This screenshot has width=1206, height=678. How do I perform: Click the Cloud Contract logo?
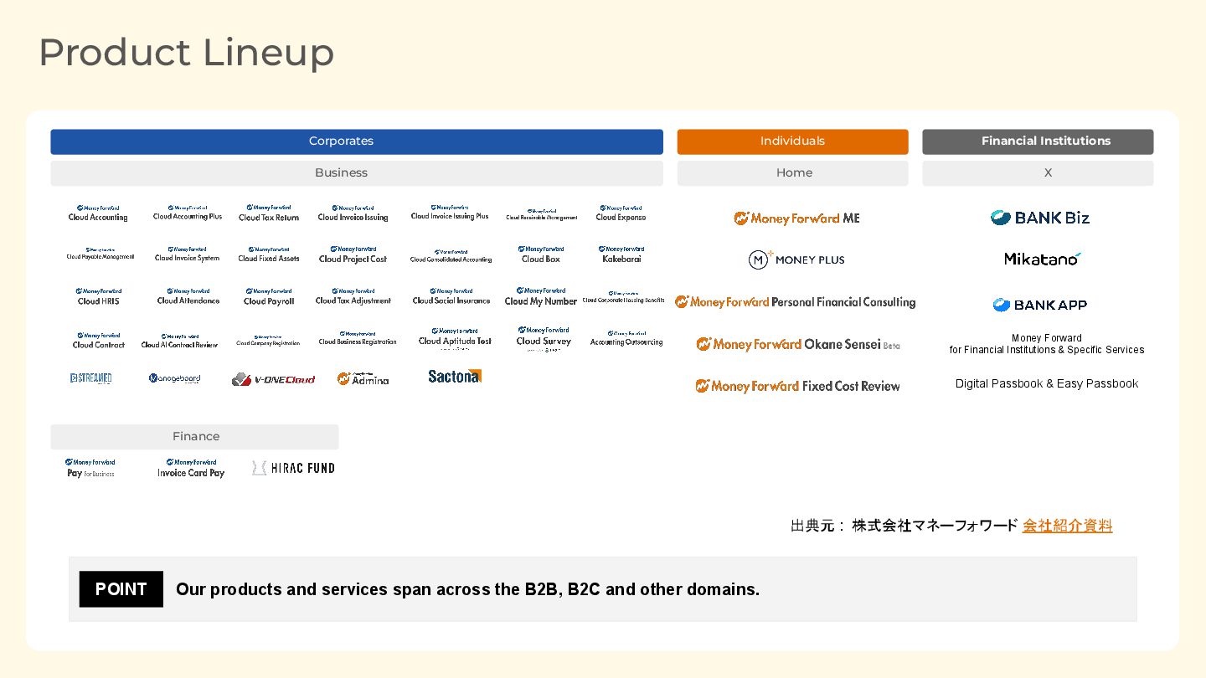tap(99, 341)
